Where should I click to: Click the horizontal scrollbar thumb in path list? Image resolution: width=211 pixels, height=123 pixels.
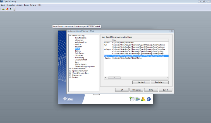pos(114,78)
